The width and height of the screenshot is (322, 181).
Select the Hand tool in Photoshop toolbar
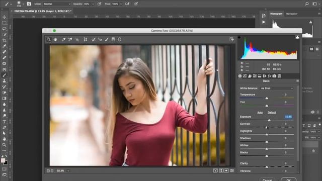tap(4, 139)
